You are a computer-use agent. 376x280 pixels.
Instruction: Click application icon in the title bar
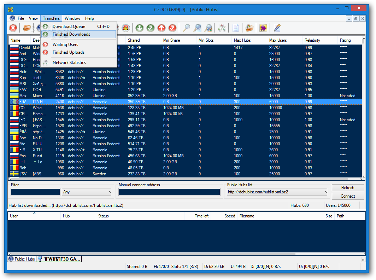pyautogui.click(x=11, y=10)
